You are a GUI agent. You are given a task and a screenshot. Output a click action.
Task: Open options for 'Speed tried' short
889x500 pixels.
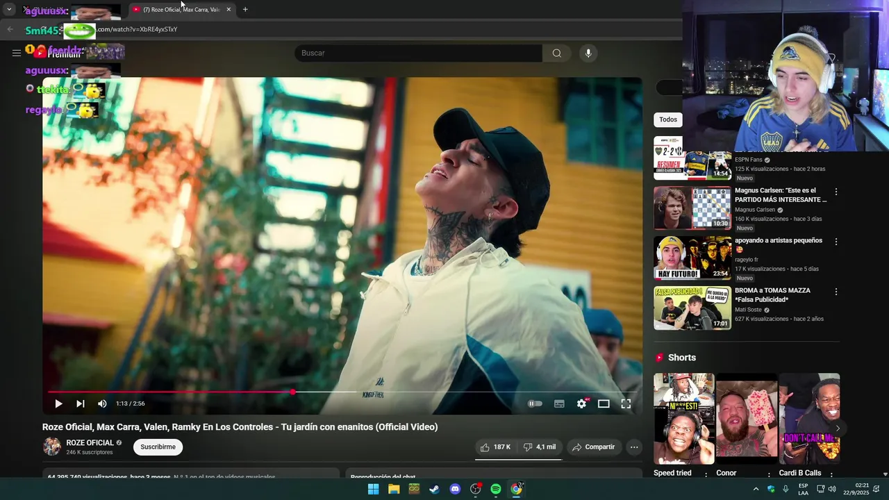pyautogui.click(x=706, y=475)
